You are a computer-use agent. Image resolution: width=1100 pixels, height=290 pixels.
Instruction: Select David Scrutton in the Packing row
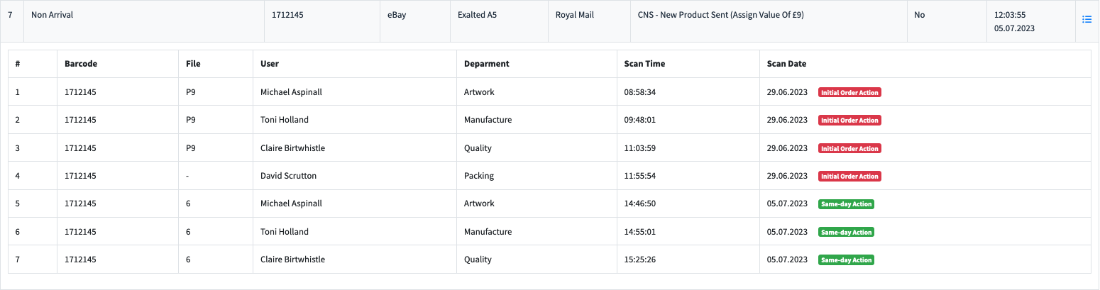click(289, 176)
